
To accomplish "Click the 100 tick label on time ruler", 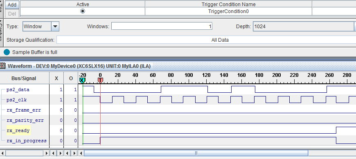I will (189, 75).
